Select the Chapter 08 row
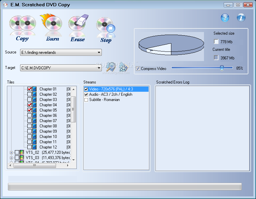The height and width of the screenshot is (199, 256). click(48, 126)
